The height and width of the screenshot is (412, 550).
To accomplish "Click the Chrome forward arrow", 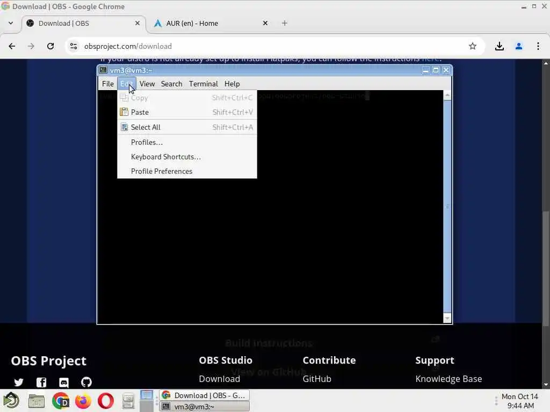I will pyautogui.click(x=31, y=46).
